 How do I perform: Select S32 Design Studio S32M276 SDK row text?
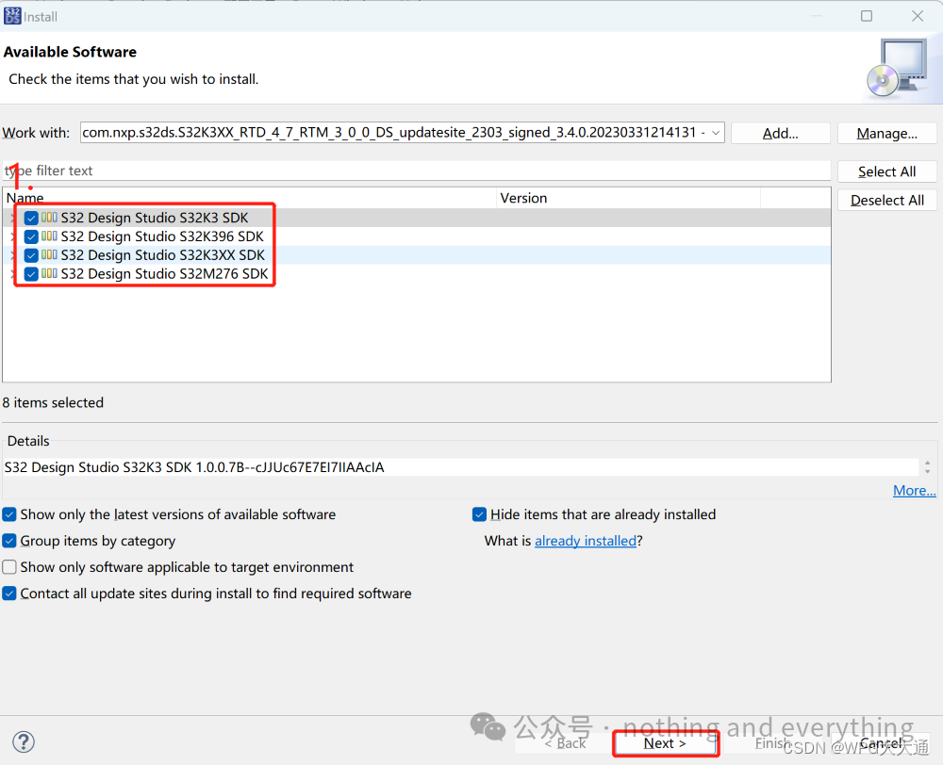point(165,273)
